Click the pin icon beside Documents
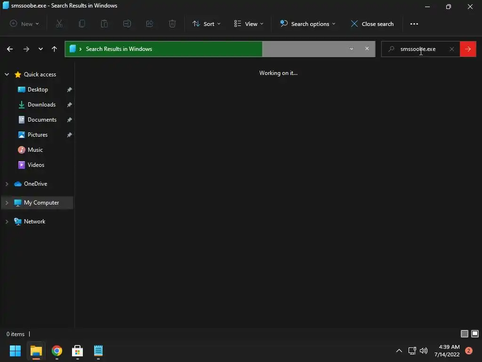The width and height of the screenshot is (482, 362). click(x=70, y=120)
